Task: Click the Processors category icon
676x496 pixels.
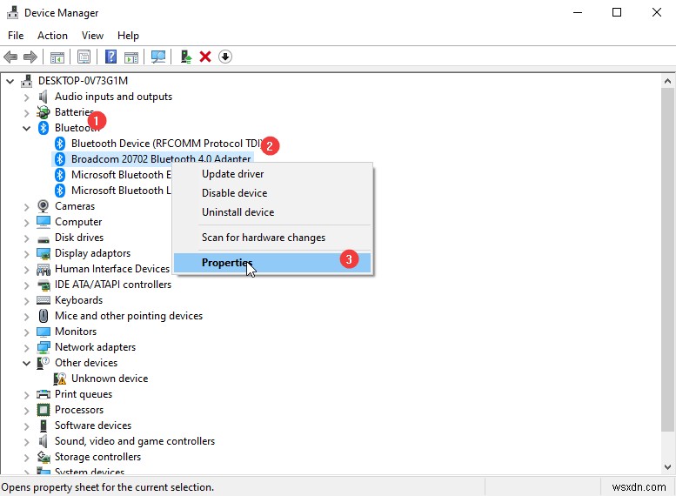Action: pos(44,410)
